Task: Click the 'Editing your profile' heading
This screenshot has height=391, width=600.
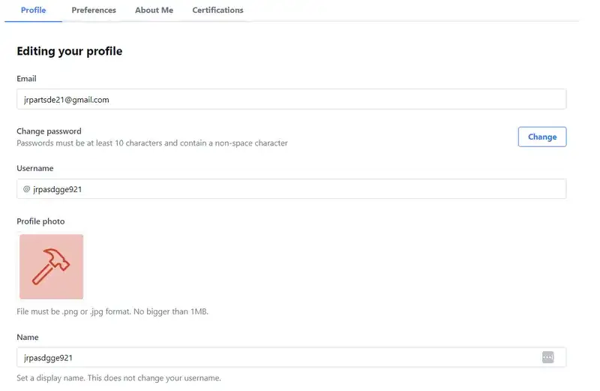Action: point(69,51)
